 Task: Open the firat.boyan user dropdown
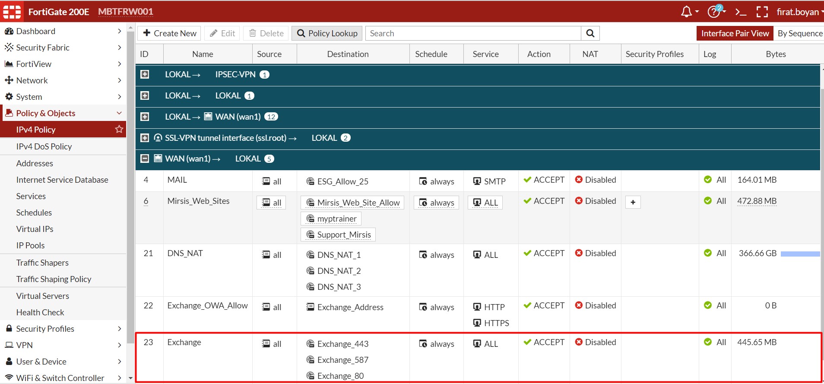point(800,12)
